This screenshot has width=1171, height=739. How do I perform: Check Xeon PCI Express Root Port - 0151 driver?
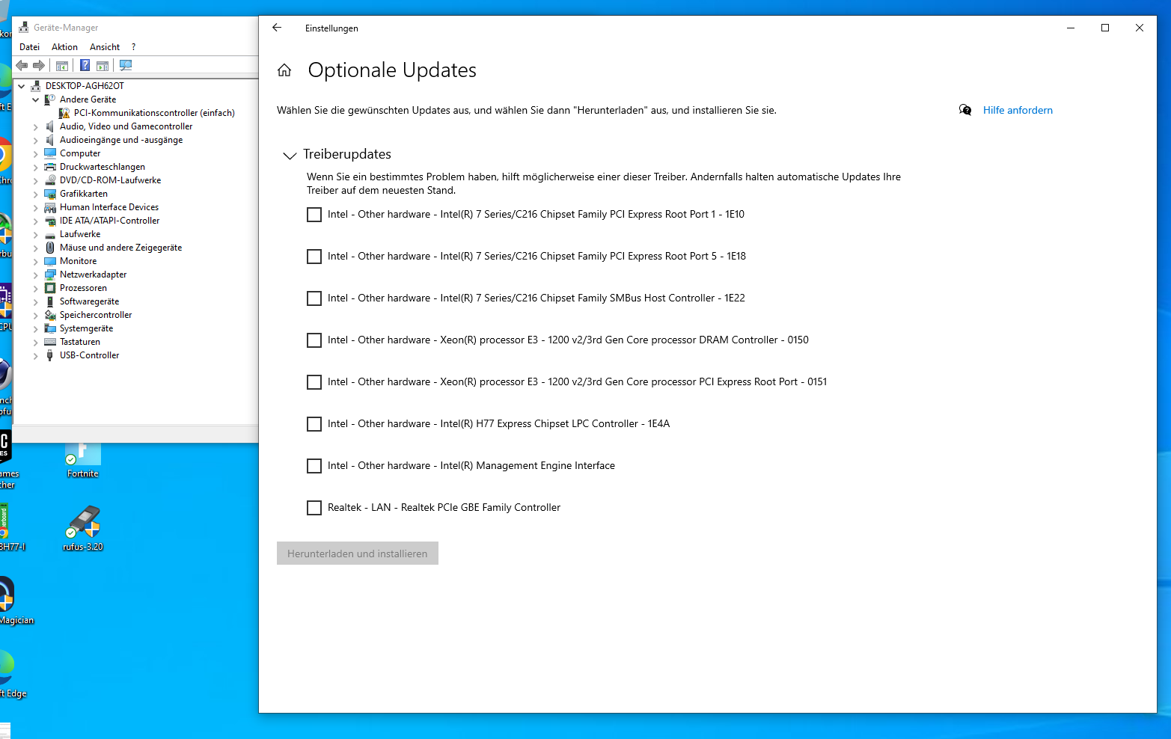[x=314, y=382]
